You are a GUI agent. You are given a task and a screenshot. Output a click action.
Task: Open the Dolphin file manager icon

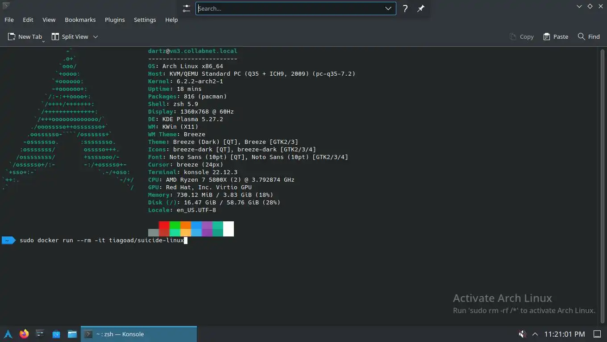pyautogui.click(x=72, y=334)
